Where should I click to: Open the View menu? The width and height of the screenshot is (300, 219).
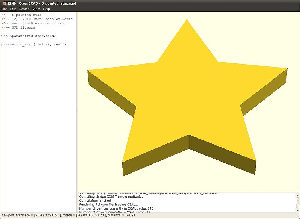[x=36, y=9]
